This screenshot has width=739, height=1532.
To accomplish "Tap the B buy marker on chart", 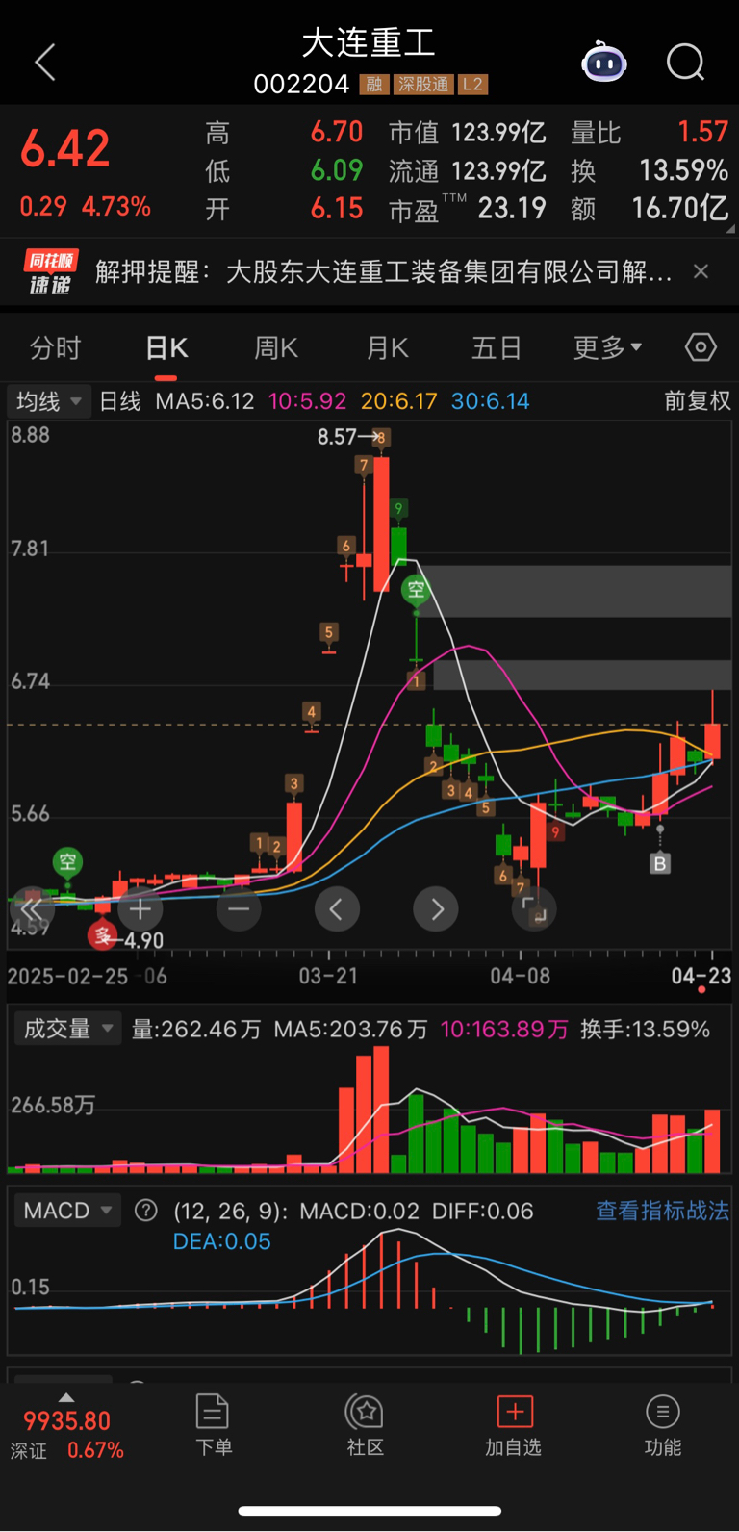I will pyautogui.click(x=660, y=863).
